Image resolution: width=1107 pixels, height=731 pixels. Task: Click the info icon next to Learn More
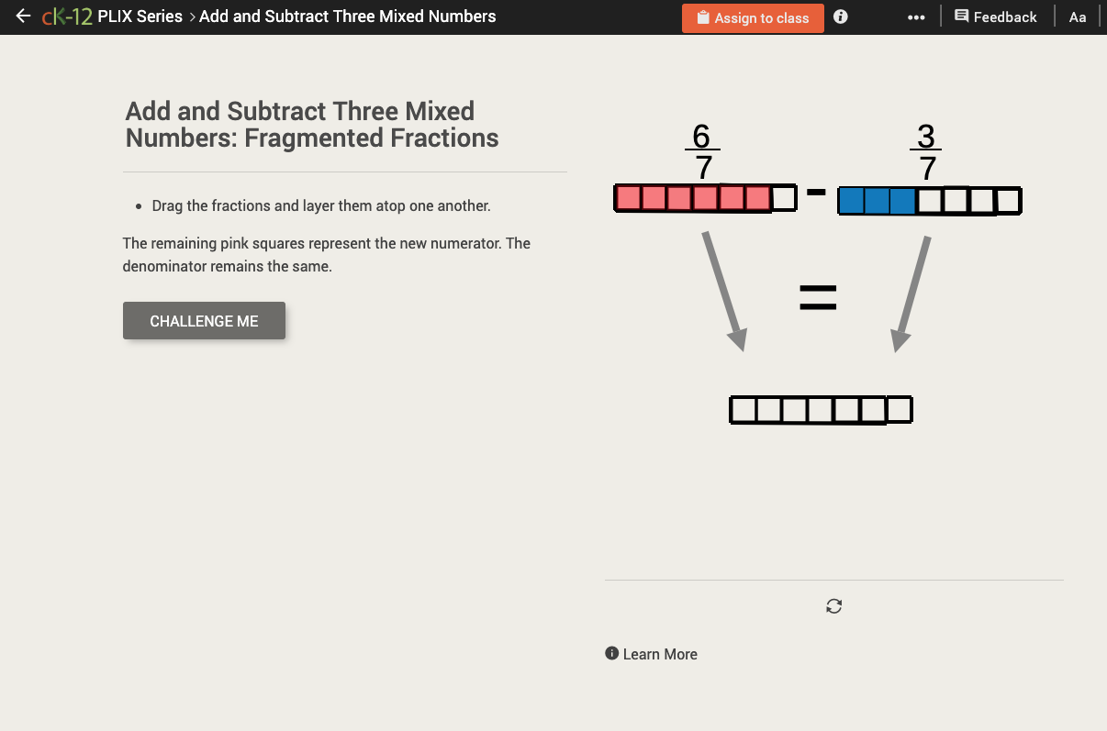point(610,653)
